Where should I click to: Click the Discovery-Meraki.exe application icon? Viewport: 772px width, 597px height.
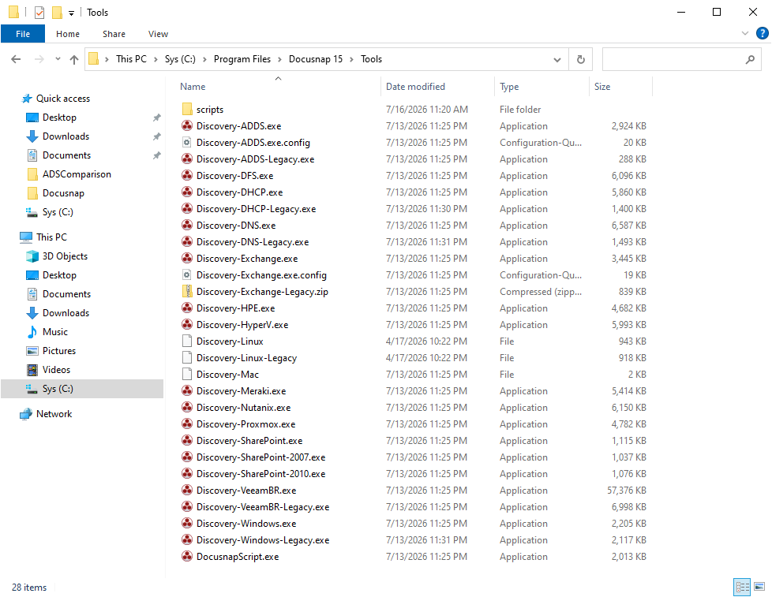tap(187, 391)
